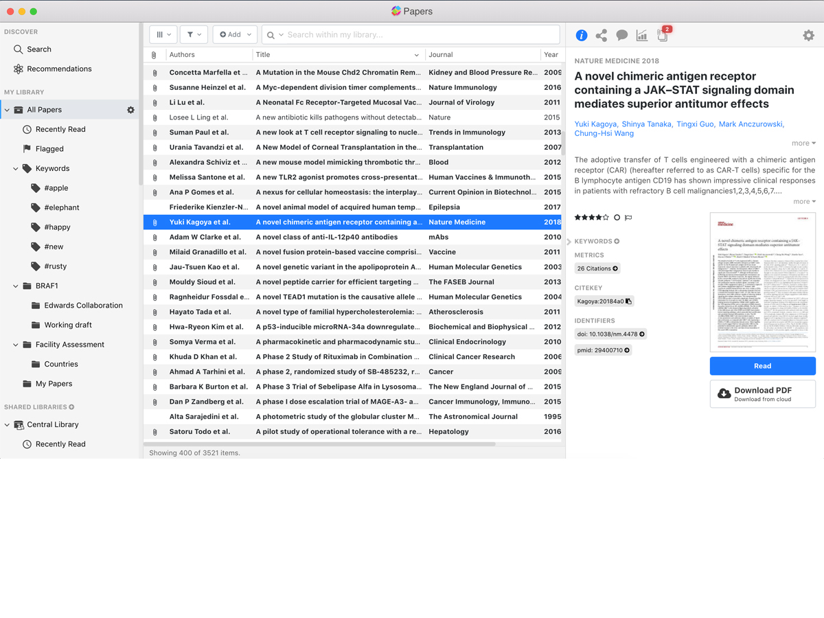Add a keyword with the plus icon
Image resolution: width=824 pixels, height=618 pixels.
[617, 241]
